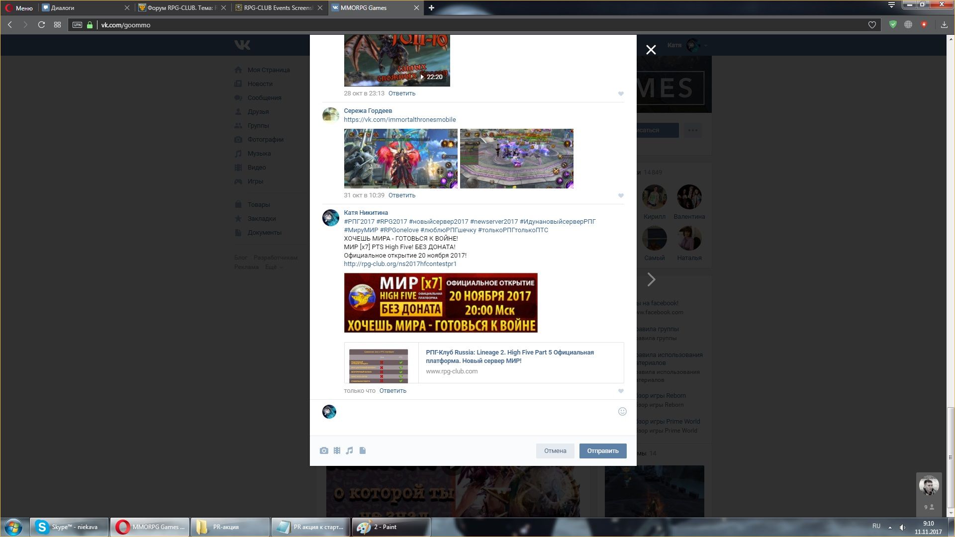Go forward in the browser
The height and width of the screenshot is (537, 955).
pos(25,25)
